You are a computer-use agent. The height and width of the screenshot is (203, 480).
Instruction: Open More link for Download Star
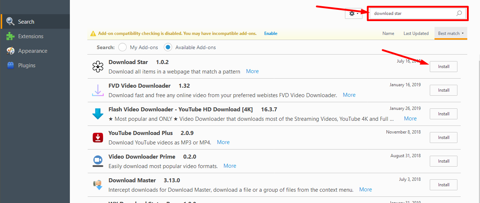coord(253,71)
